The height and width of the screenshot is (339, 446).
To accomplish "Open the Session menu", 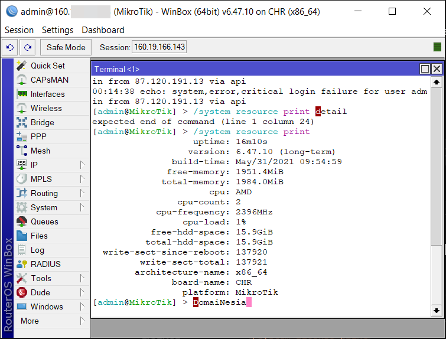I will pyautogui.click(x=19, y=30).
